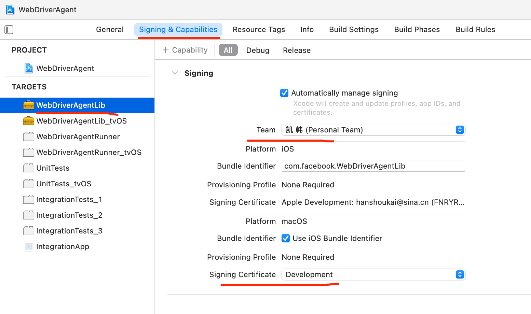Viewport: 531px width, 314px height.
Task: Select the Release configuration filter
Action: (x=297, y=50)
